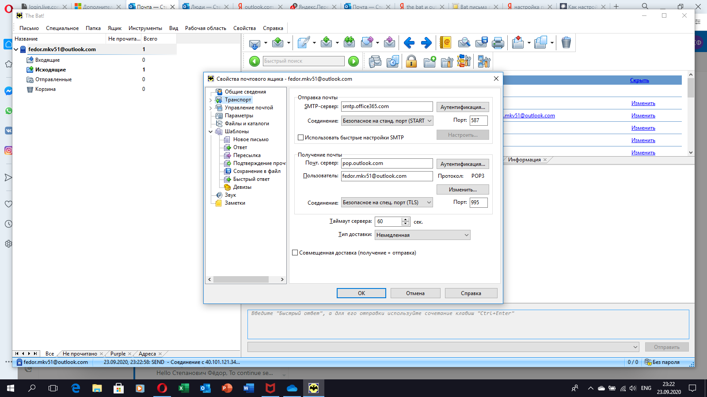Screen dimensions: 707x397
Task: Click the scheduler clock document icon
Action: pyautogui.click(x=393, y=61)
